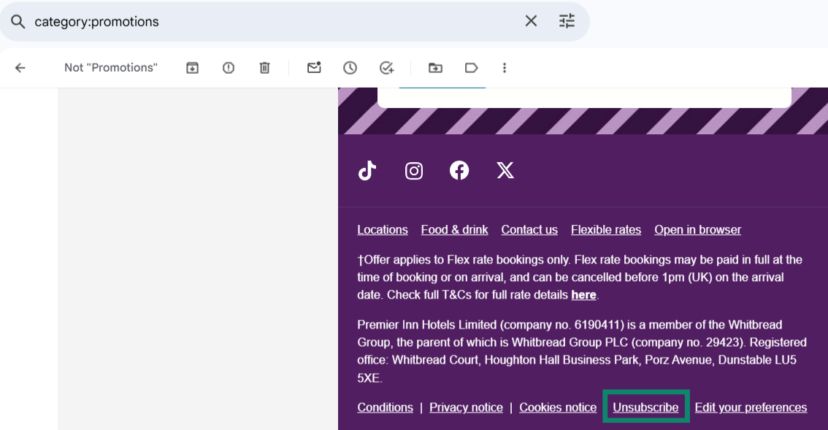The image size is (828, 430).
Task: Clear the current search query
Action: click(532, 21)
